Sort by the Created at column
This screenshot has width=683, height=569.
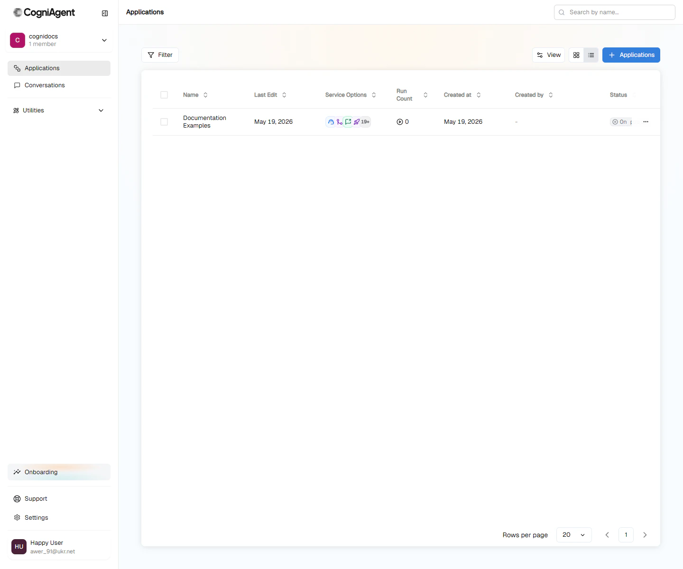pyautogui.click(x=462, y=95)
